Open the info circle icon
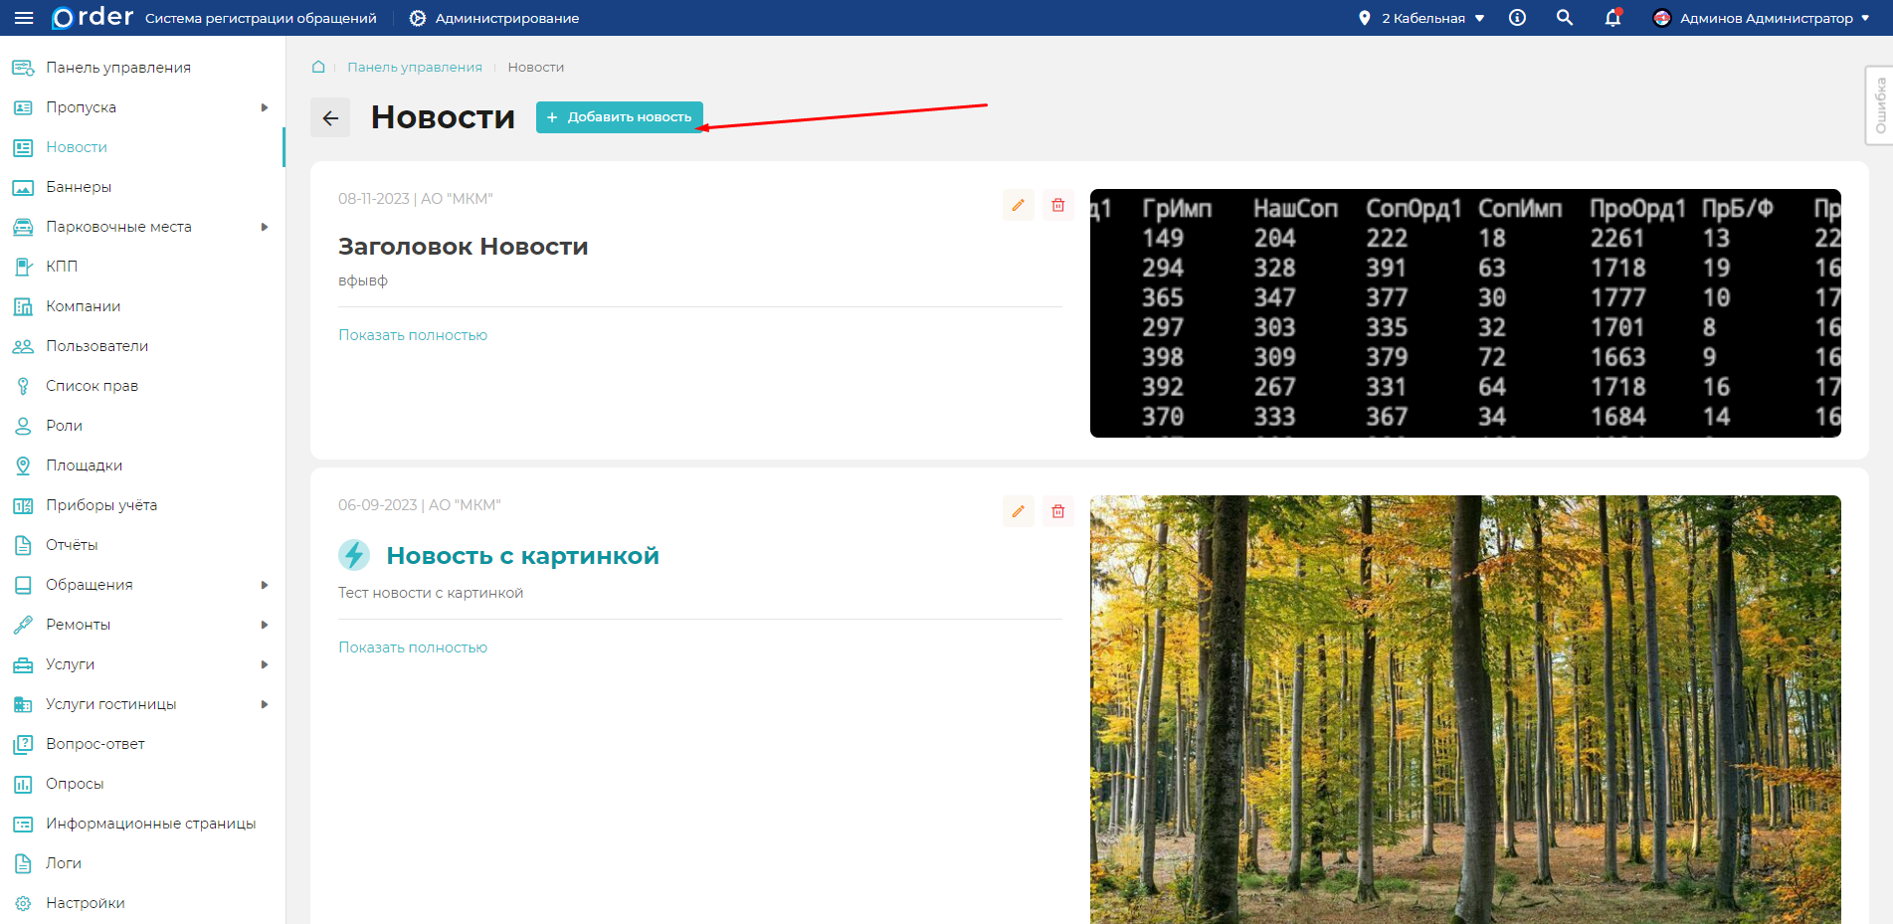Viewport: 1893px width, 924px height. (x=1517, y=18)
